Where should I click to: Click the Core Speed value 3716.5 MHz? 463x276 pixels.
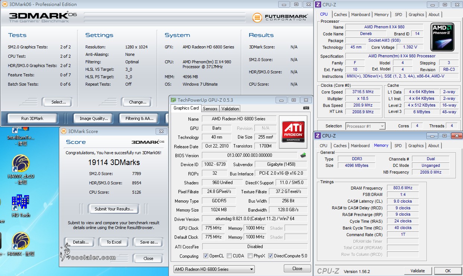tap(363, 92)
